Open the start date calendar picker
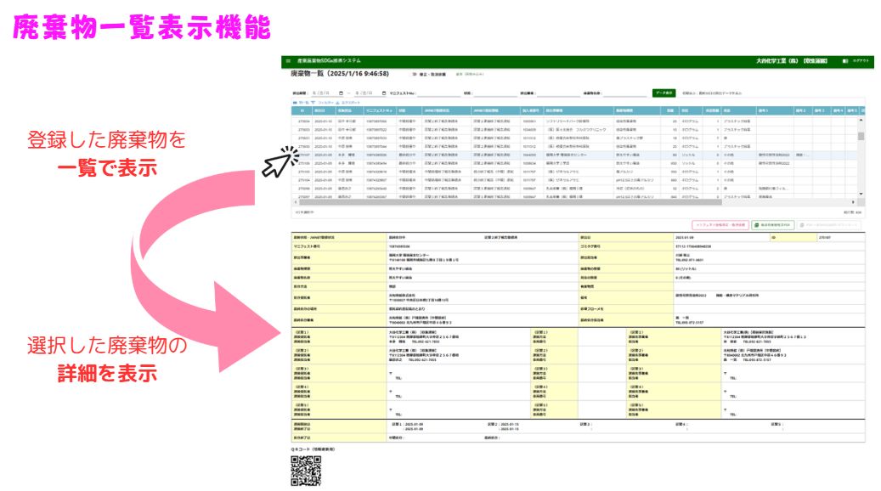The image size is (881, 491). 341,93
